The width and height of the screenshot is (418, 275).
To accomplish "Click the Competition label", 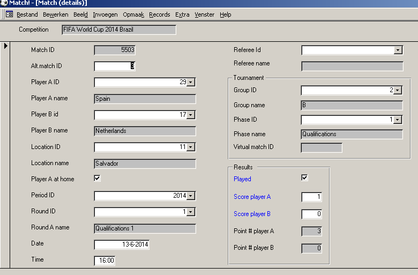I will tap(34, 29).
